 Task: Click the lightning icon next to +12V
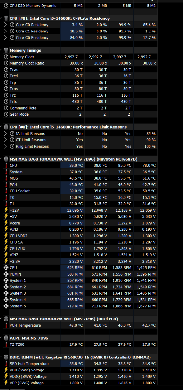pyautogui.click(x=6, y=210)
